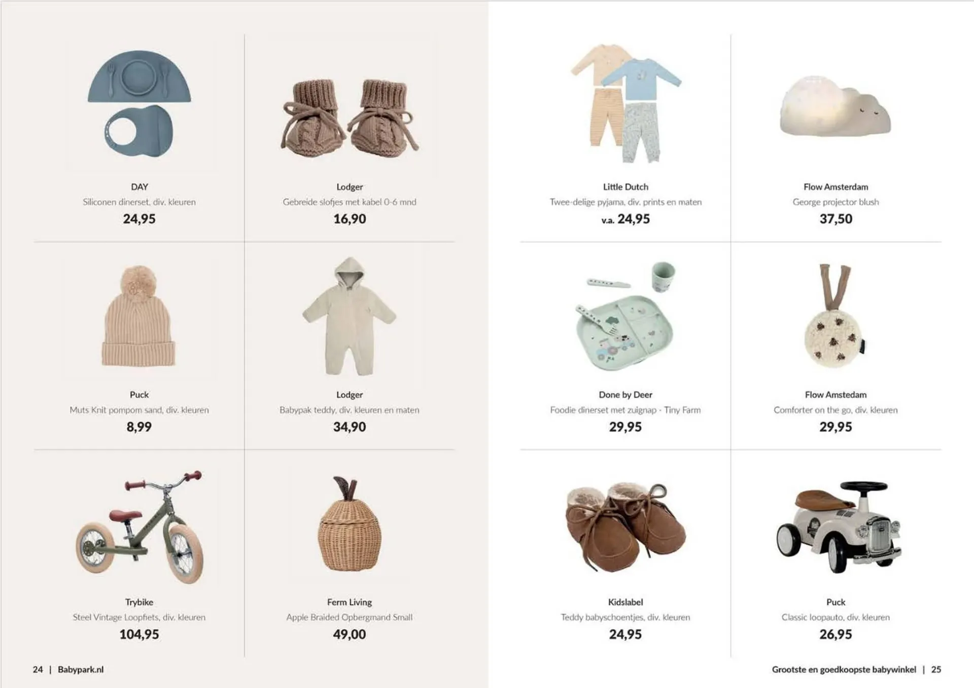
Task: Open the Little Dutch two-piece pyjama image
Action: [625, 103]
